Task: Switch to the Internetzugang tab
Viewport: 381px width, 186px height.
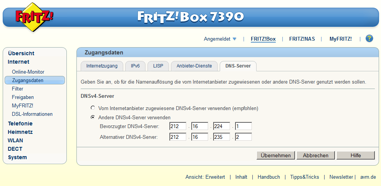Action: pos(102,66)
